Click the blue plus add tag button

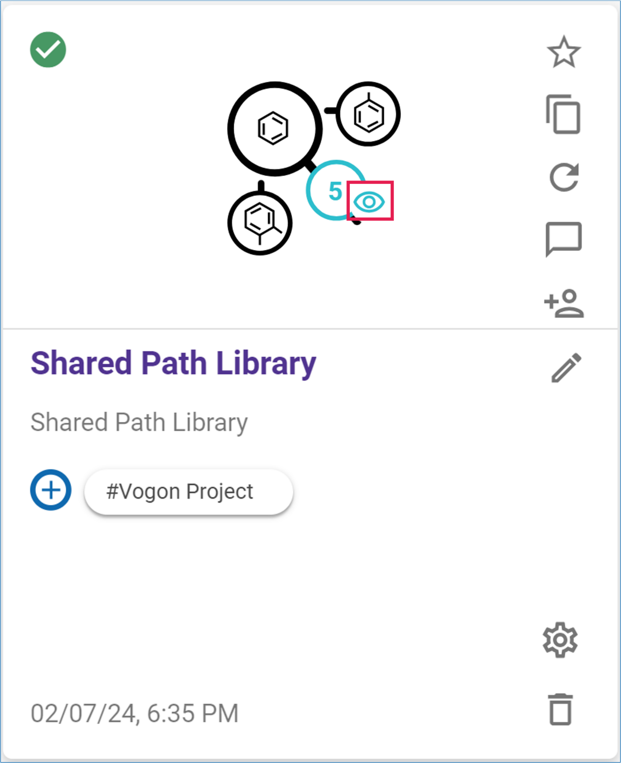click(51, 490)
